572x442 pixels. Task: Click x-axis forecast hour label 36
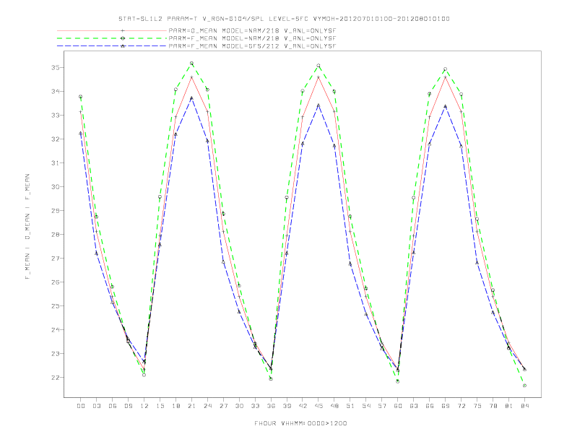pyautogui.click(x=271, y=406)
